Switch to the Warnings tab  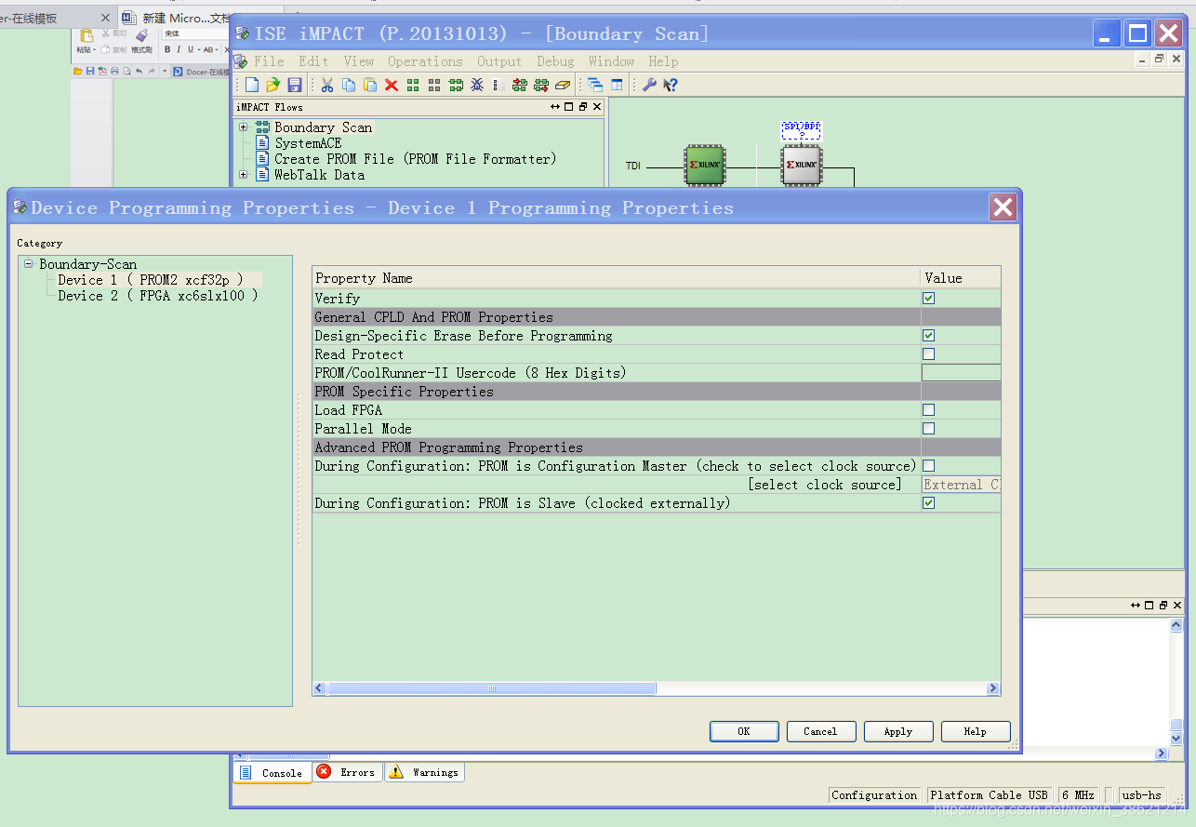point(424,772)
